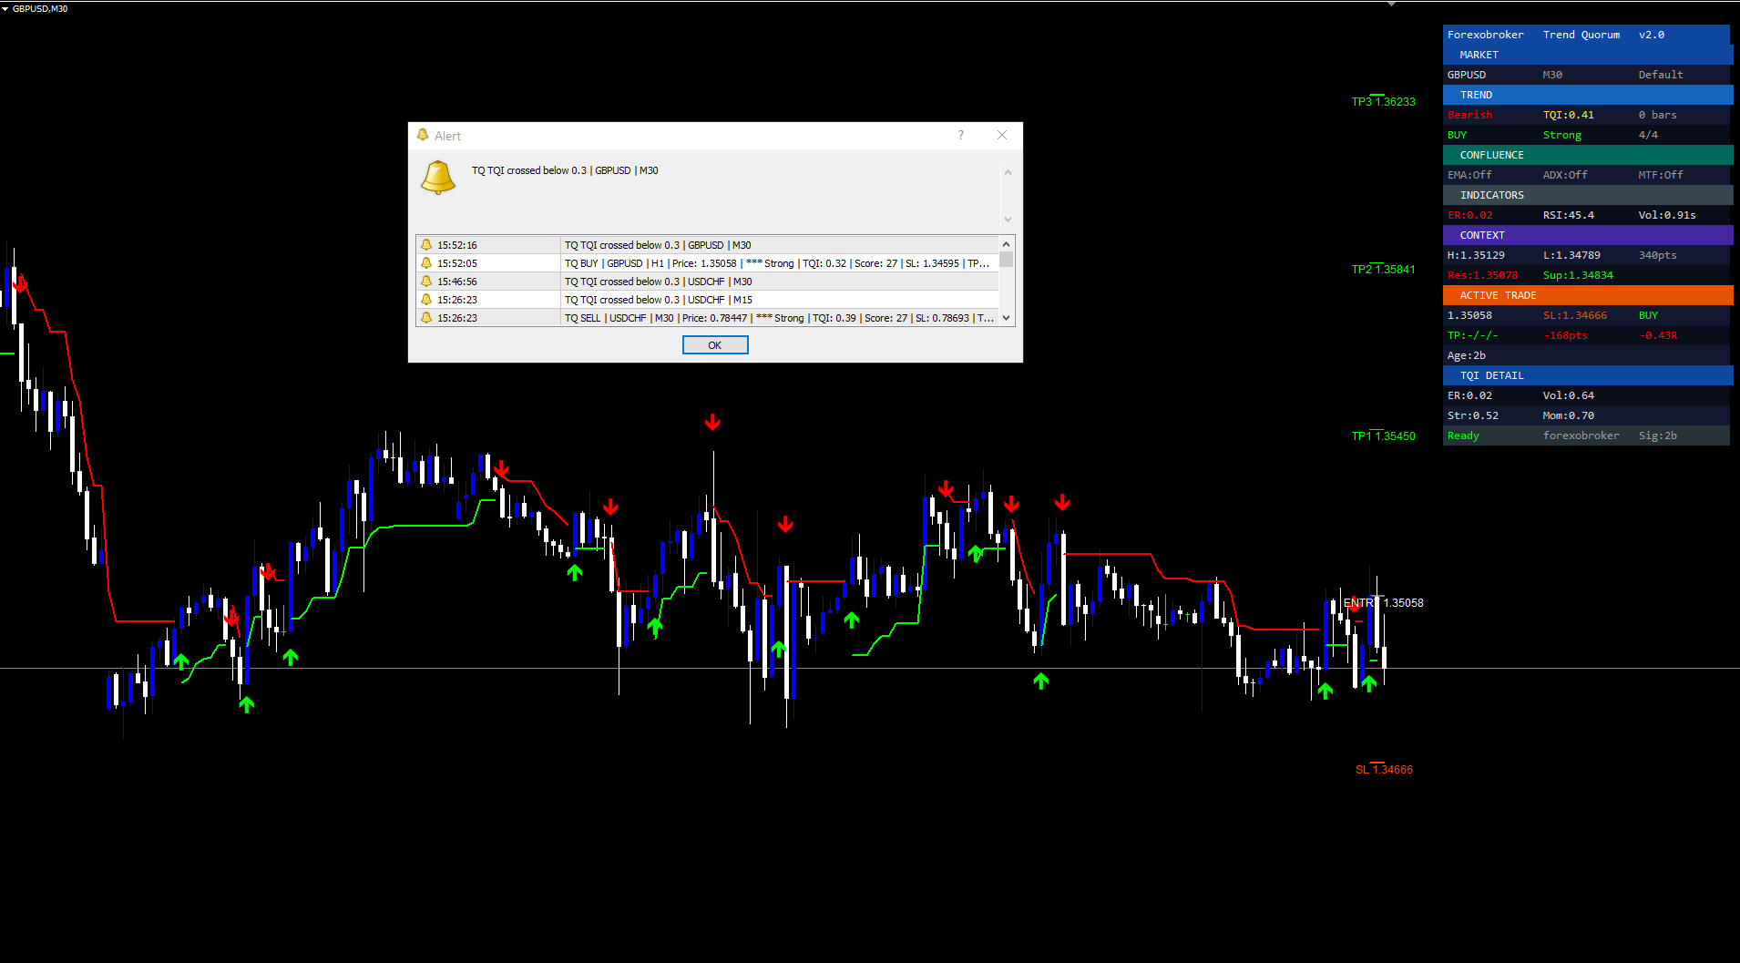
Task: Open the Alert dialog's question mark help
Action: (x=961, y=135)
